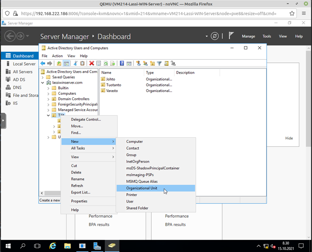The width and height of the screenshot is (312, 252).
Task: Click the Task View taskbar icon
Action: click(37, 246)
